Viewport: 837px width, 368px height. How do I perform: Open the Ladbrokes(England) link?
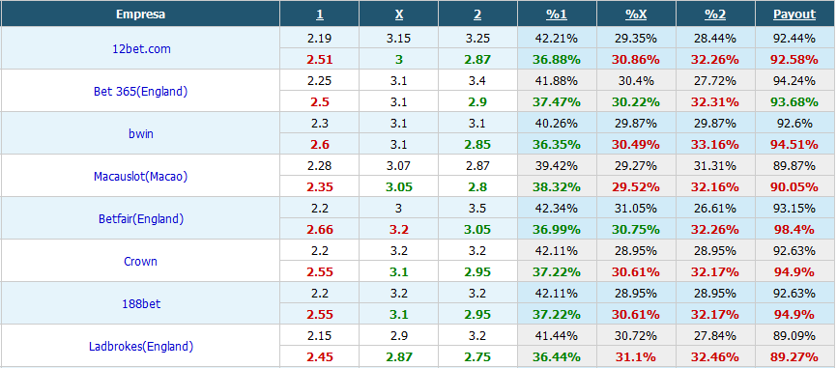tap(141, 347)
